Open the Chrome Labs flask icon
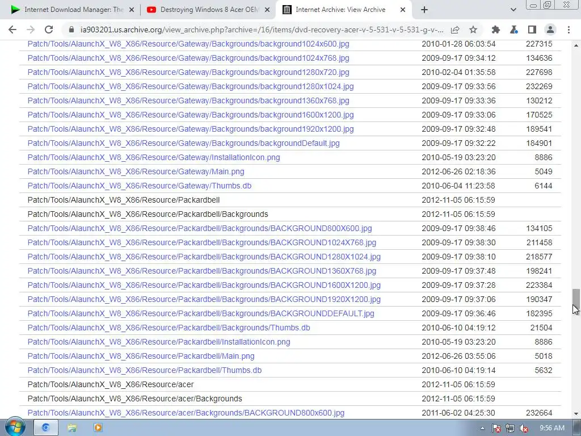Screen dimensions: 581x436 (514, 30)
